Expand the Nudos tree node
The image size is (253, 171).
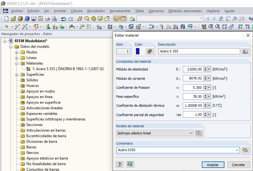click(16, 52)
